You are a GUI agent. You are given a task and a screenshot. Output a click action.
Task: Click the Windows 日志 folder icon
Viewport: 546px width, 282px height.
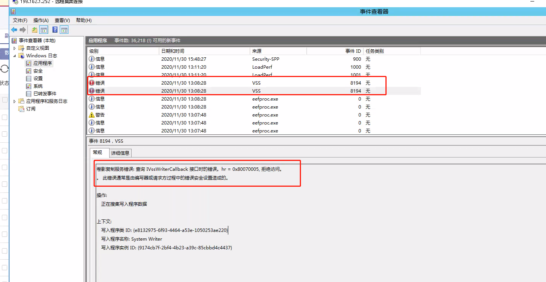22,56
